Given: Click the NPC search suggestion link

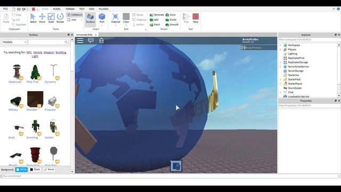Looking at the screenshot, I should point(29,52).
